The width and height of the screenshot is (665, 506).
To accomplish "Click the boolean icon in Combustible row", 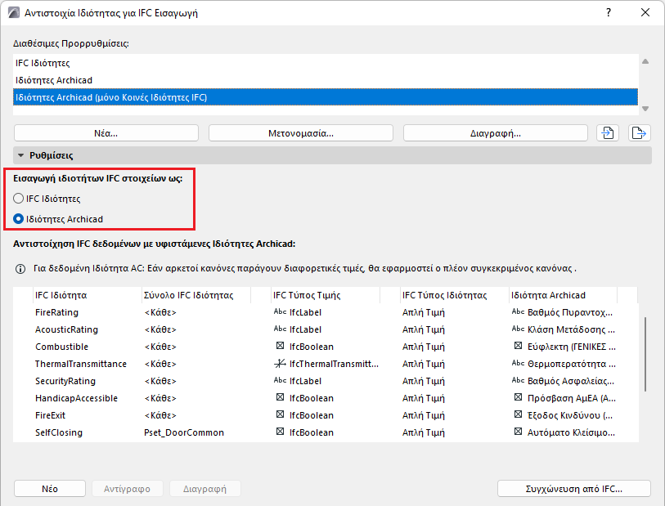I will (280, 347).
